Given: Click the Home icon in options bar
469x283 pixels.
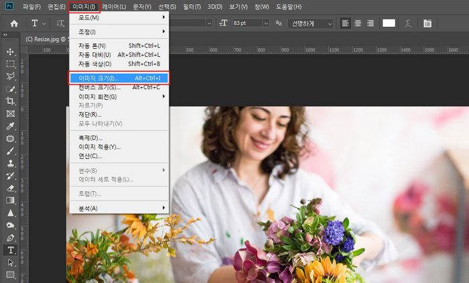Looking at the screenshot, I should (x=14, y=23).
